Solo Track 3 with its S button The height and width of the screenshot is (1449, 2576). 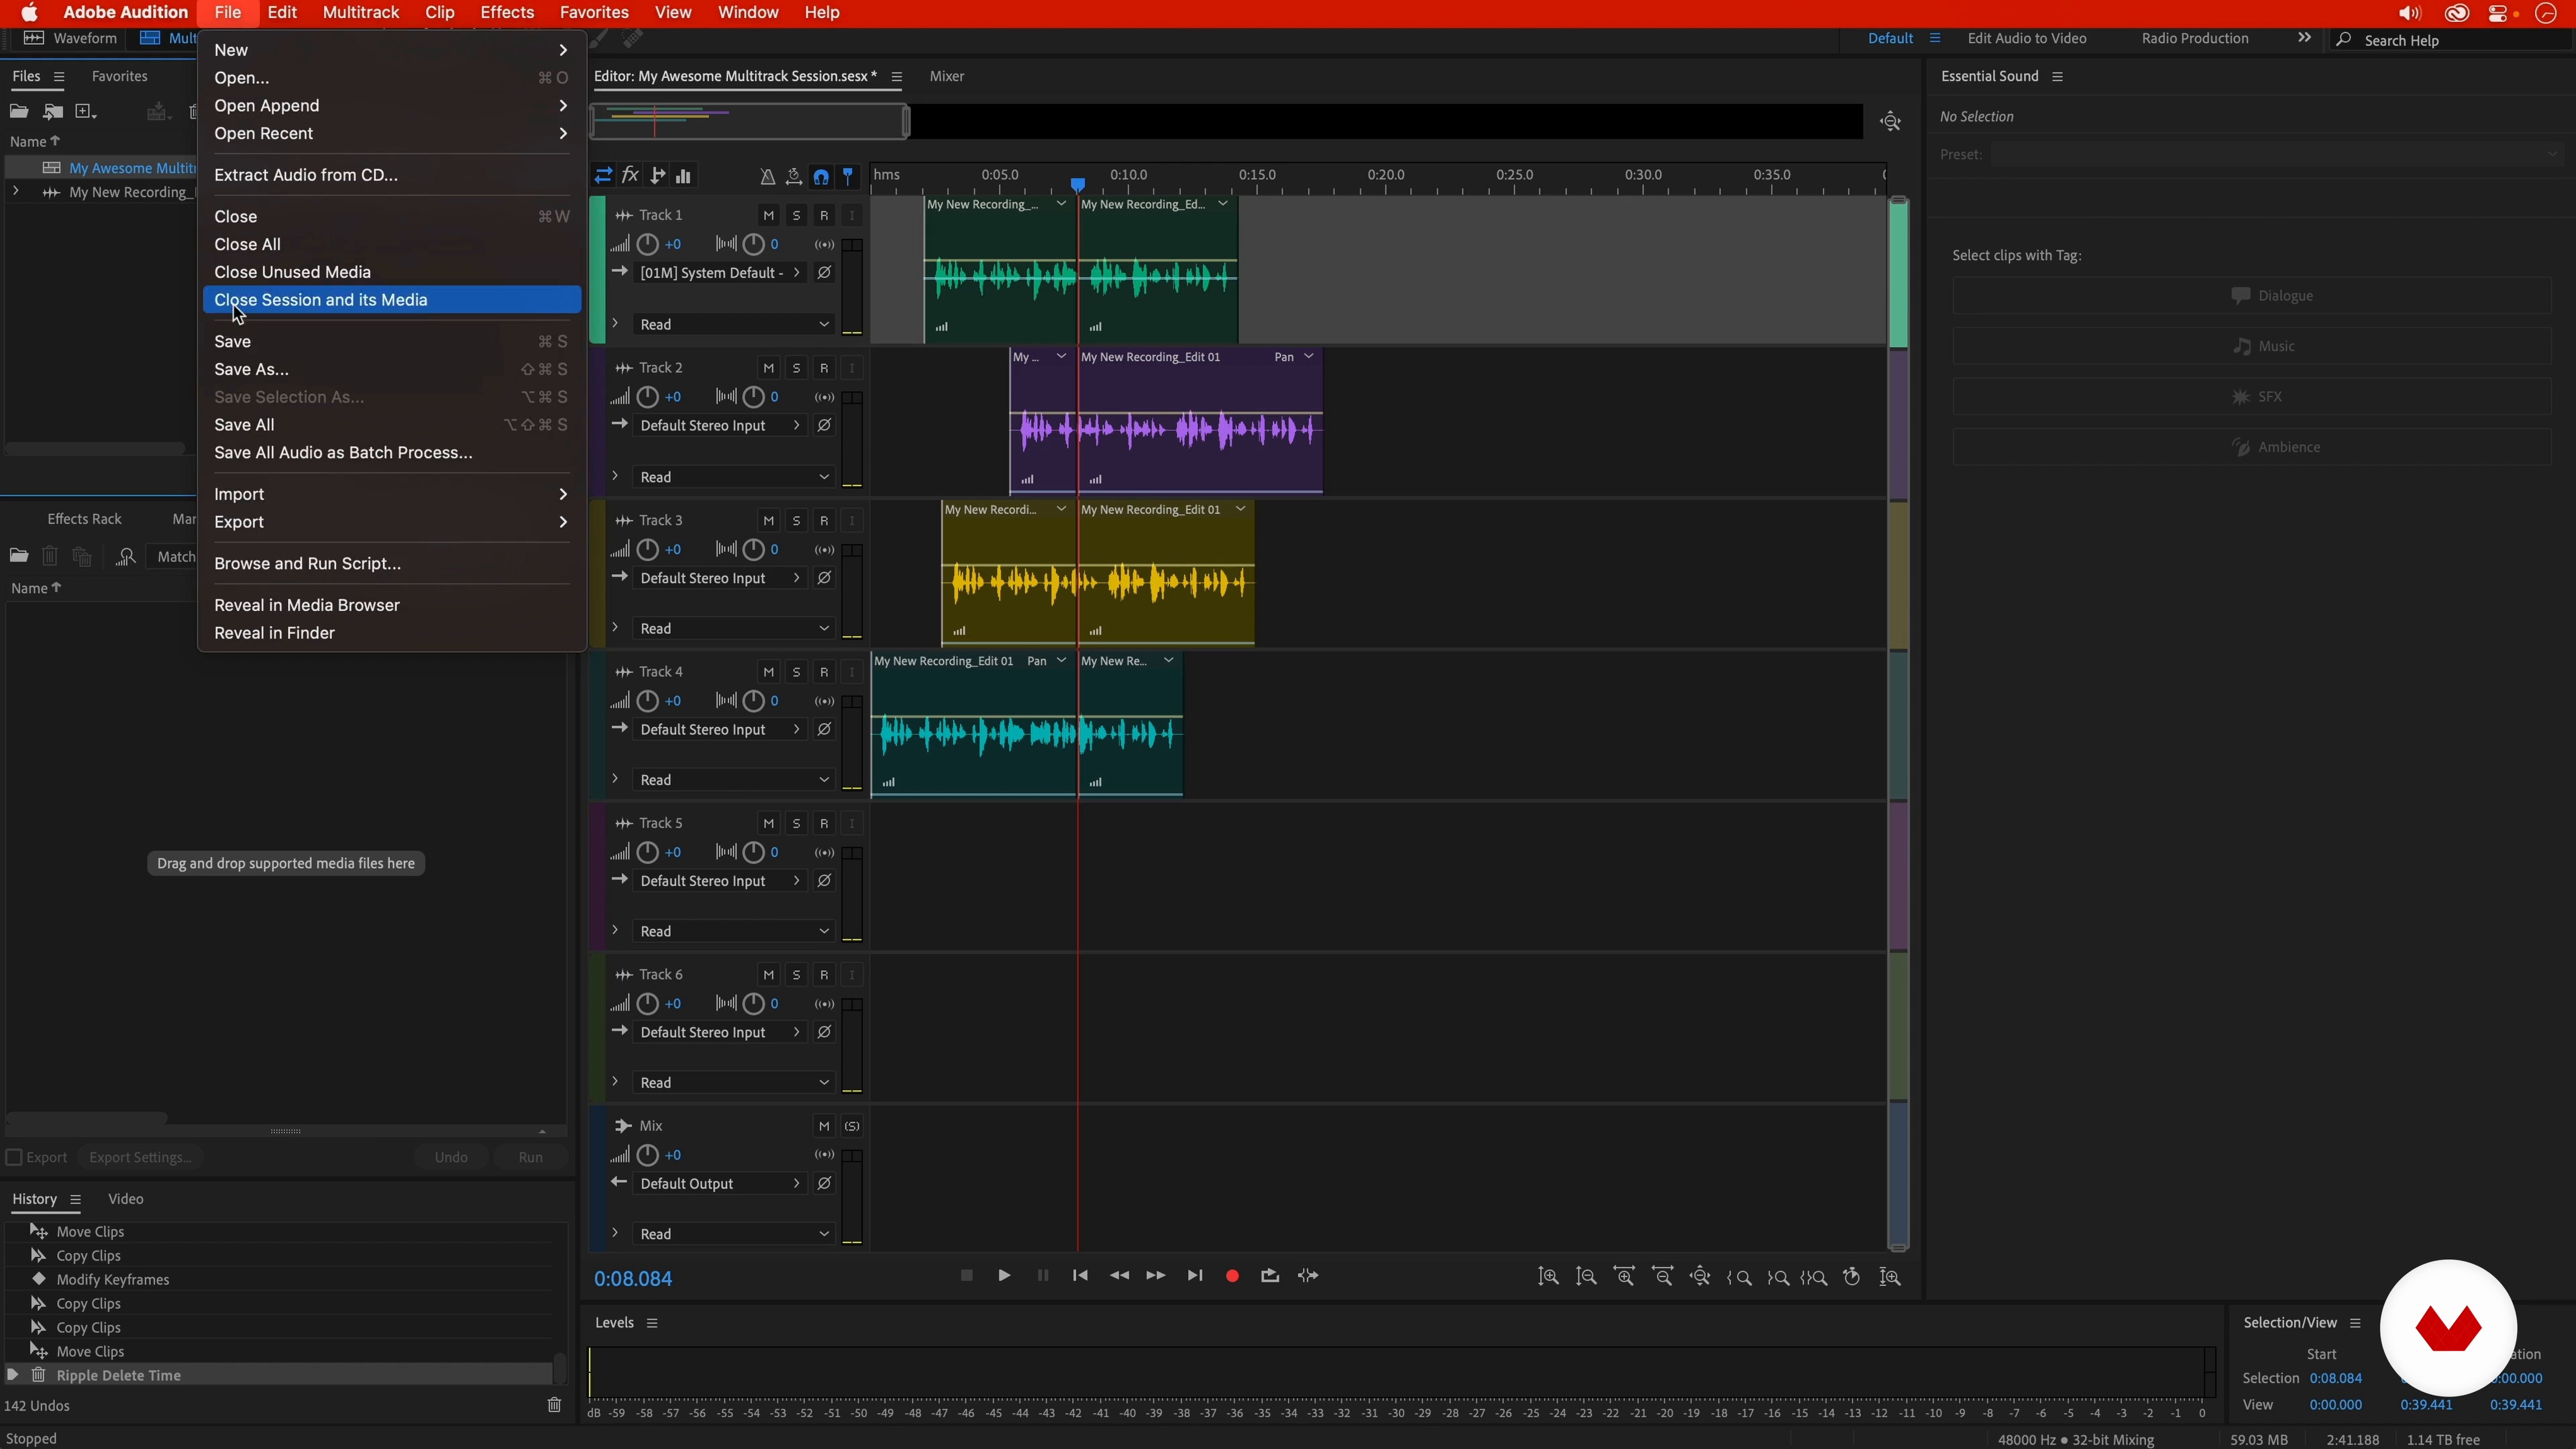pos(796,521)
